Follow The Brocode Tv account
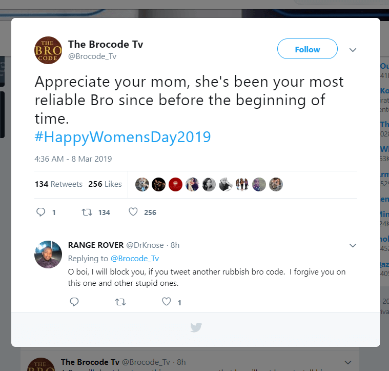The height and width of the screenshot is (371, 389). click(307, 49)
